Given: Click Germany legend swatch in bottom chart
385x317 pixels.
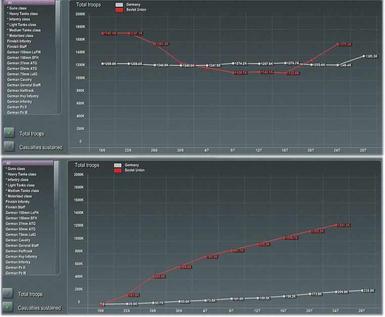Looking at the screenshot, I should [x=118, y=165].
